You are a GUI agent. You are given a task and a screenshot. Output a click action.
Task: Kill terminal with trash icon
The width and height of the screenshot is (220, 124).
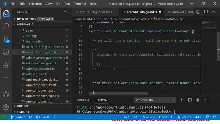coord(198,100)
